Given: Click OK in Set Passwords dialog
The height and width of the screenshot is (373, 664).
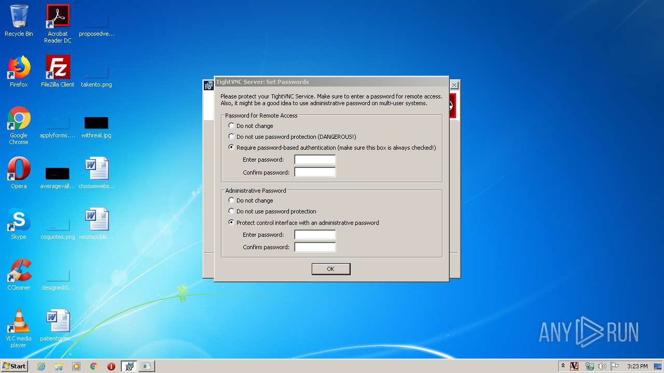Looking at the screenshot, I should tap(331, 269).
